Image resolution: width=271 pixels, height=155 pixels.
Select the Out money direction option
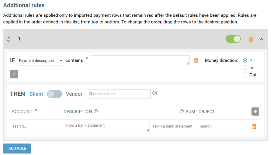click(245, 75)
